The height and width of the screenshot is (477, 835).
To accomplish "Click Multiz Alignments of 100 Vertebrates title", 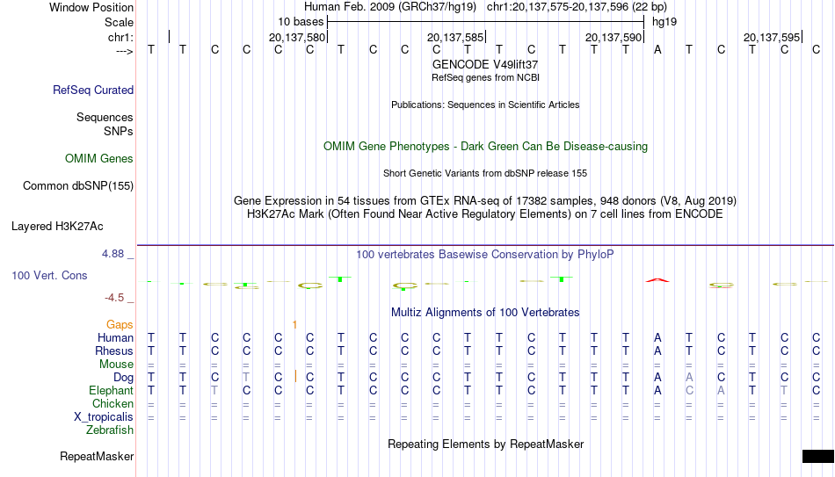I will (485, 313).
